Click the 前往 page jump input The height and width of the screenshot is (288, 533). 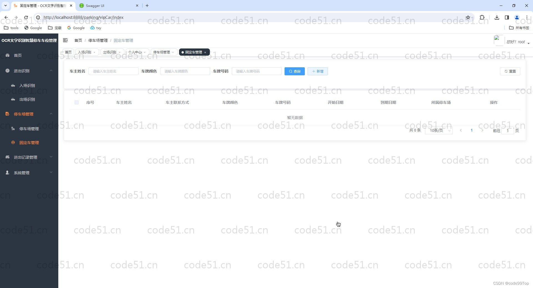point(508,131)
